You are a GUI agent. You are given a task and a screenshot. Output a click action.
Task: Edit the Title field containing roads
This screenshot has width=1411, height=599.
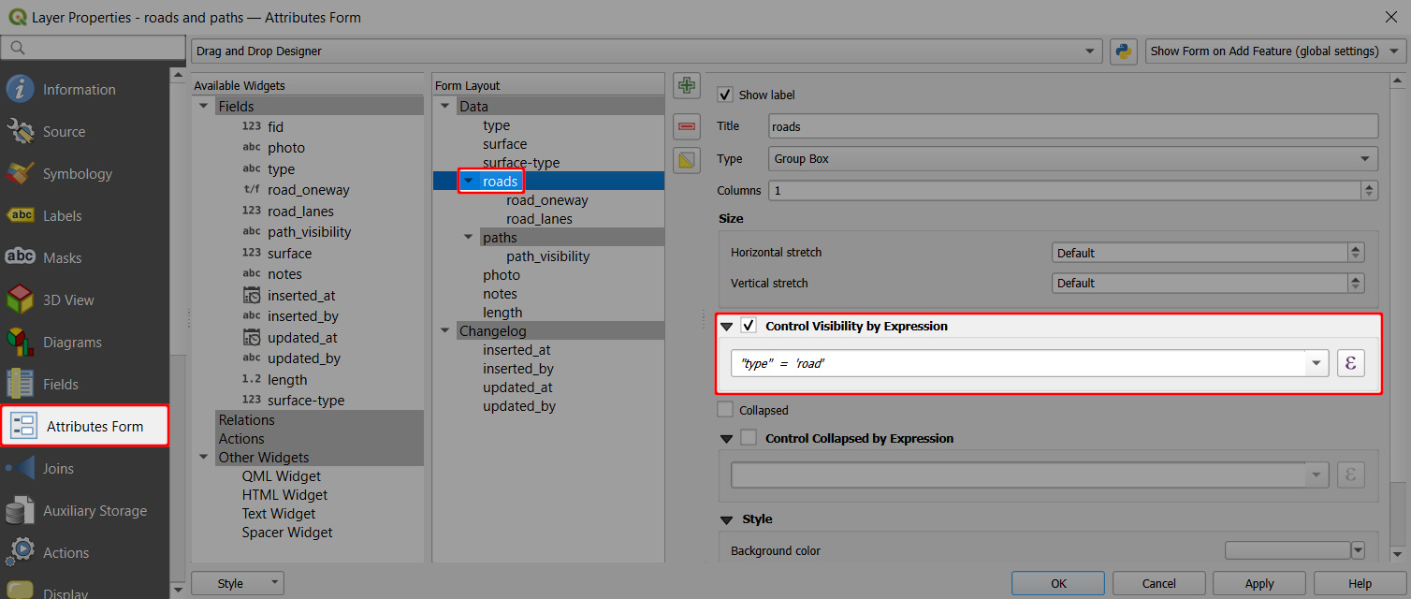tap(1073, 126)
